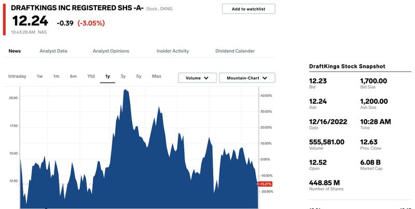
Task: Select the Max chart range
Action: point(157,76)
